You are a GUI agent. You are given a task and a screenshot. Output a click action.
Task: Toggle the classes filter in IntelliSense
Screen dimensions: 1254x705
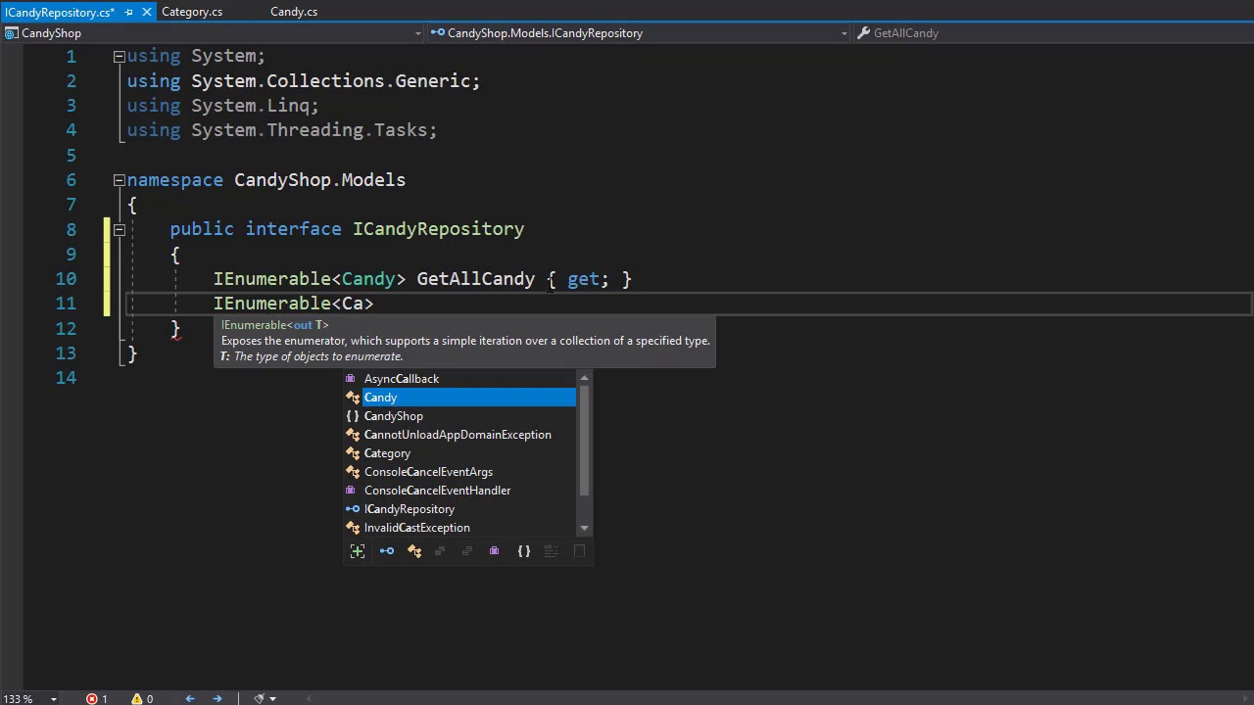(x=414, y=551)
